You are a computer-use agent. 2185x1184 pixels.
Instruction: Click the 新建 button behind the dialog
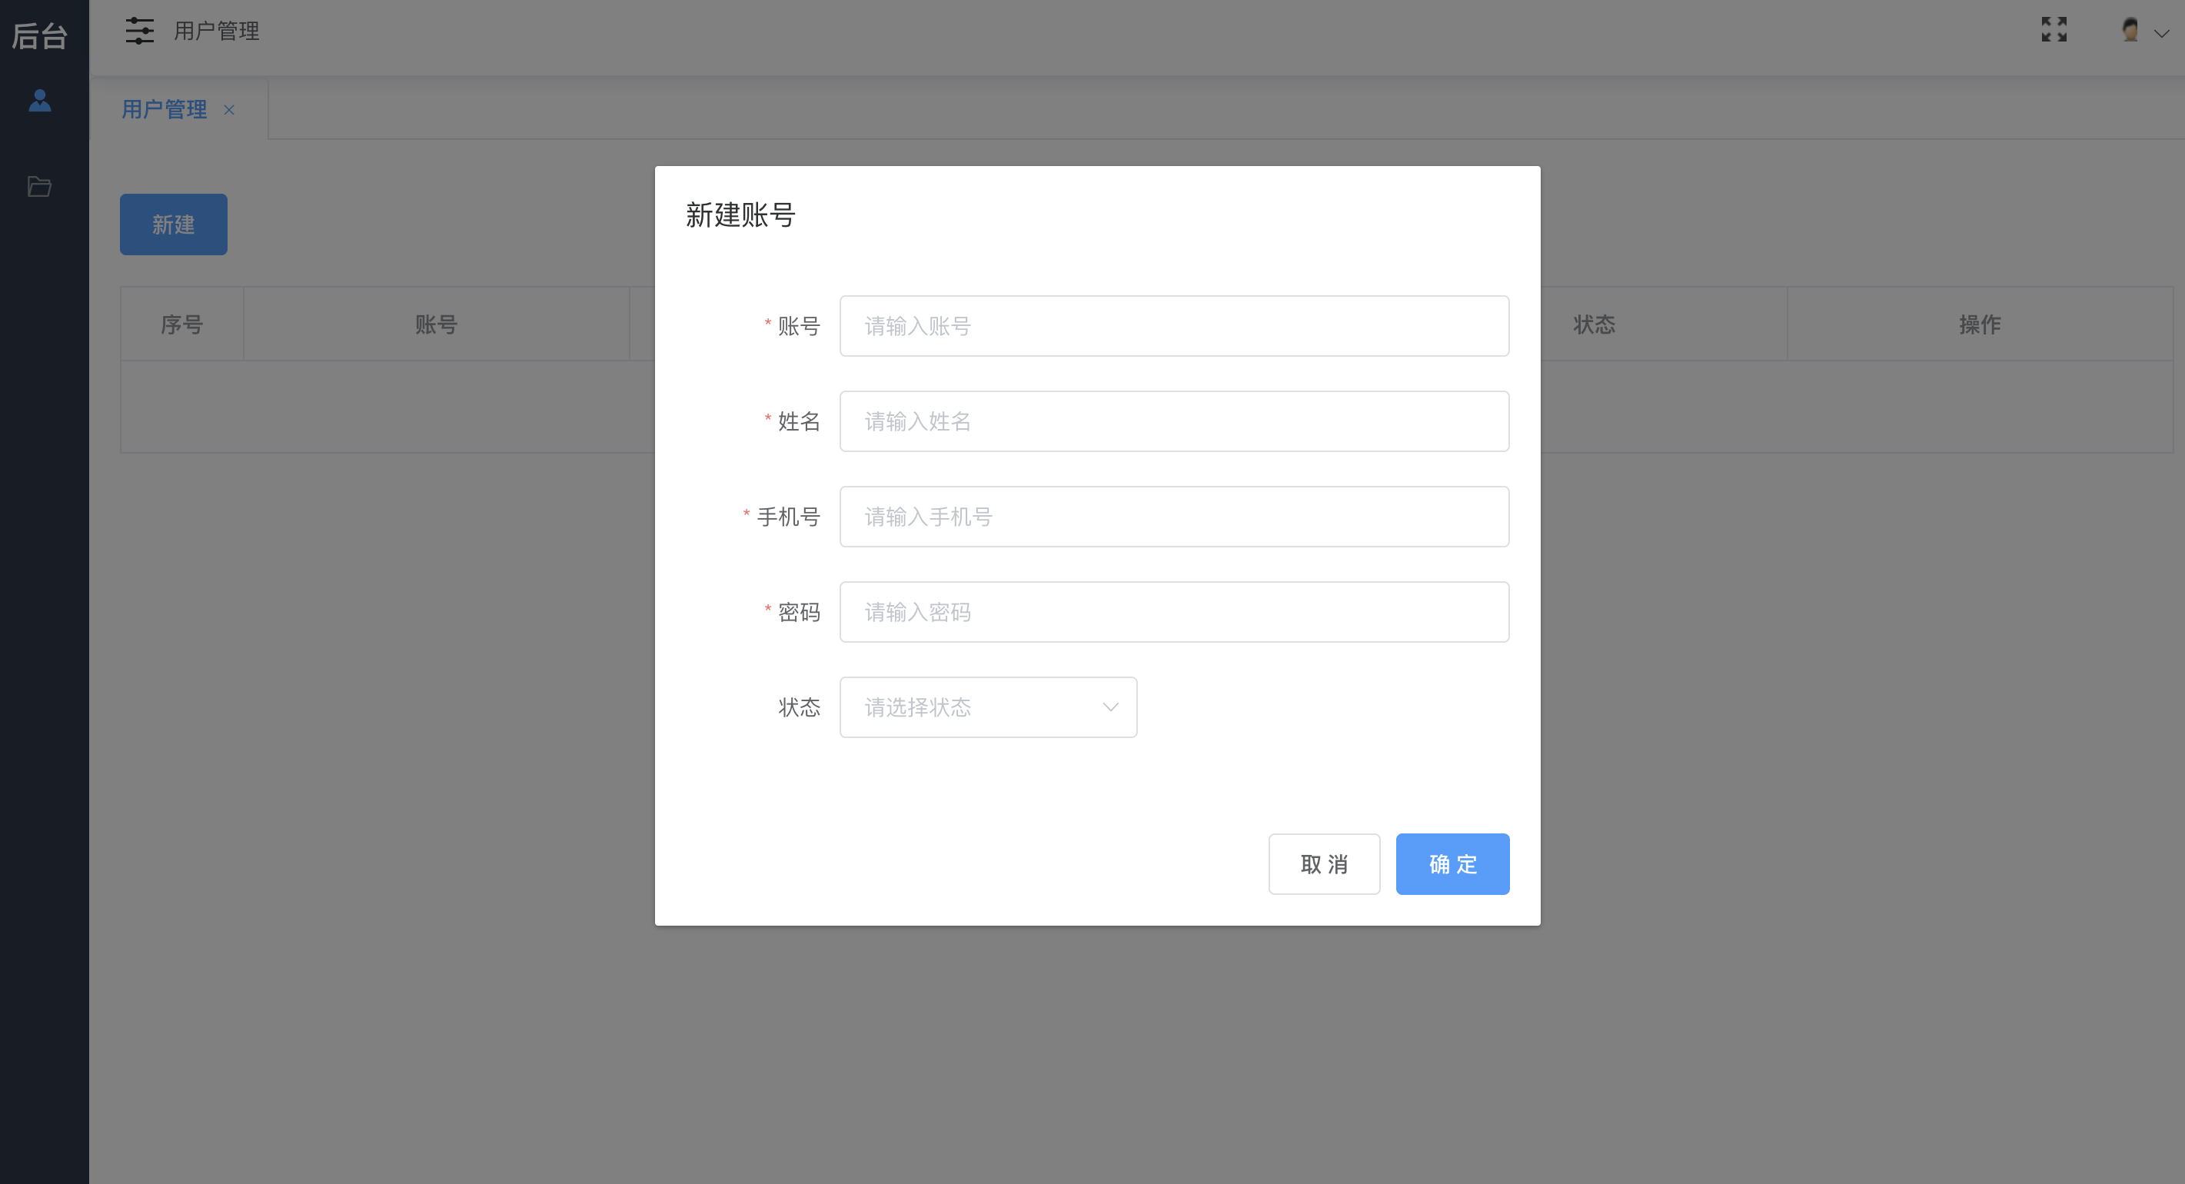pos(173,224)
